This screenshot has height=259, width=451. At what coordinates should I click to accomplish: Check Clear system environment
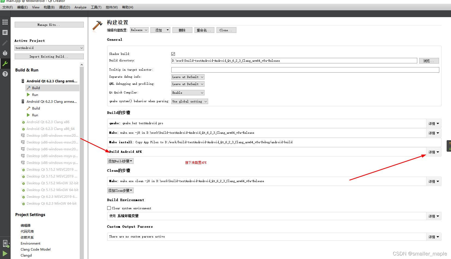pyautogui.click(x=109, y=208)
